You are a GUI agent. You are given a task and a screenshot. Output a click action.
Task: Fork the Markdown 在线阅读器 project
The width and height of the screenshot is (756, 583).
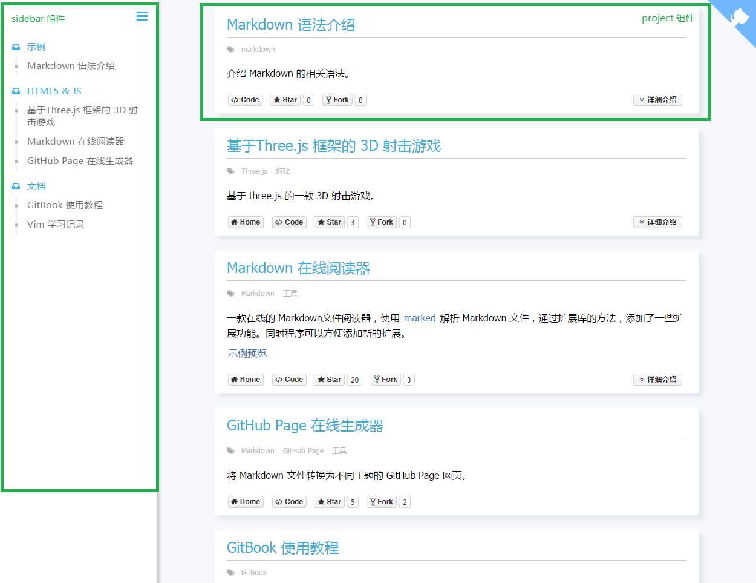click(x=386, y=380)
